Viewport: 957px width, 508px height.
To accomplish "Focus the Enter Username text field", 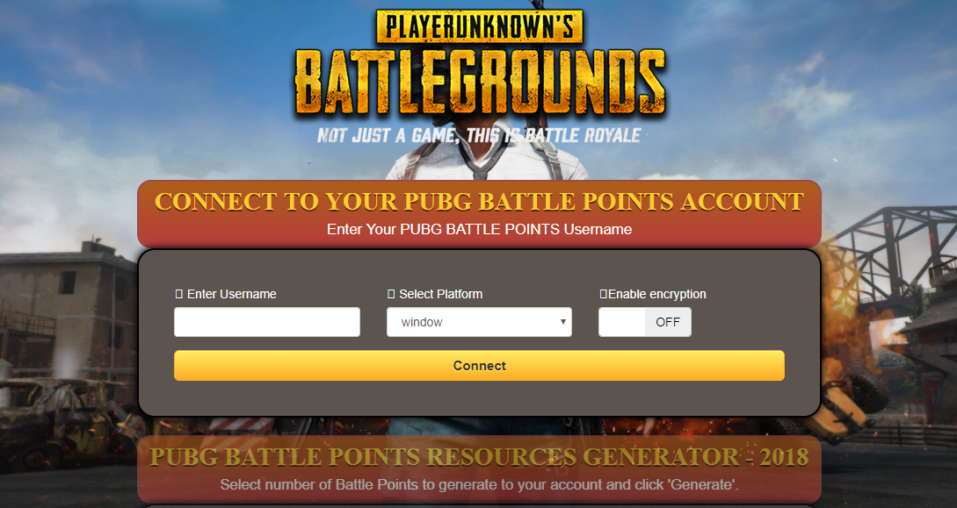I will (x=267, y=322).
